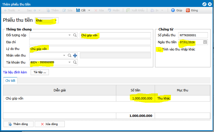Click the 1.000.000.000 amount cell in the detail row
Image resolution: width=214 pixels, height=132 pixels.
tap(136, 98)
